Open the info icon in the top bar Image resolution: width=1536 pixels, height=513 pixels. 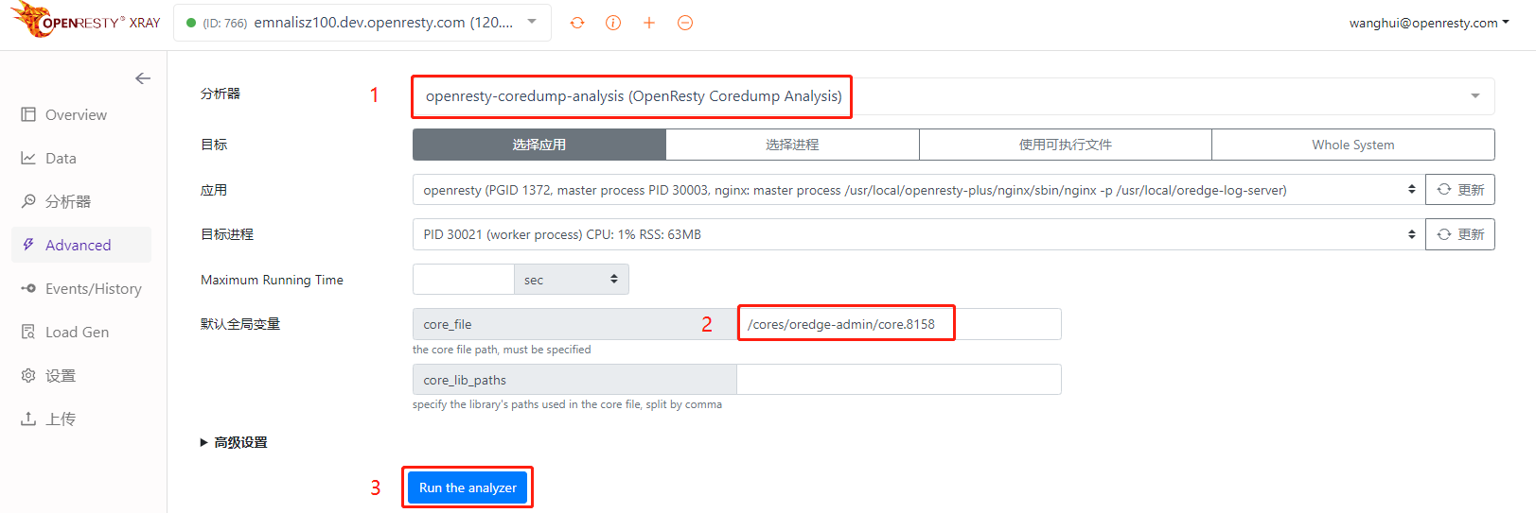[613, 23]
